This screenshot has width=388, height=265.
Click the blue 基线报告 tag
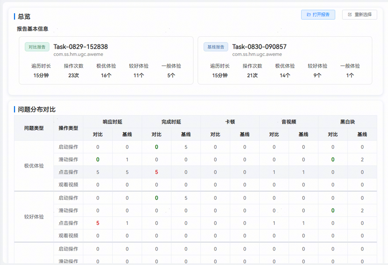pos(216,47)
